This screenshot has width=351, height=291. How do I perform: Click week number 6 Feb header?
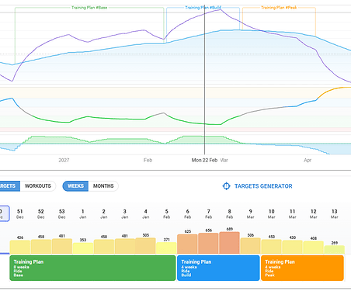click(x=188, y=213)
